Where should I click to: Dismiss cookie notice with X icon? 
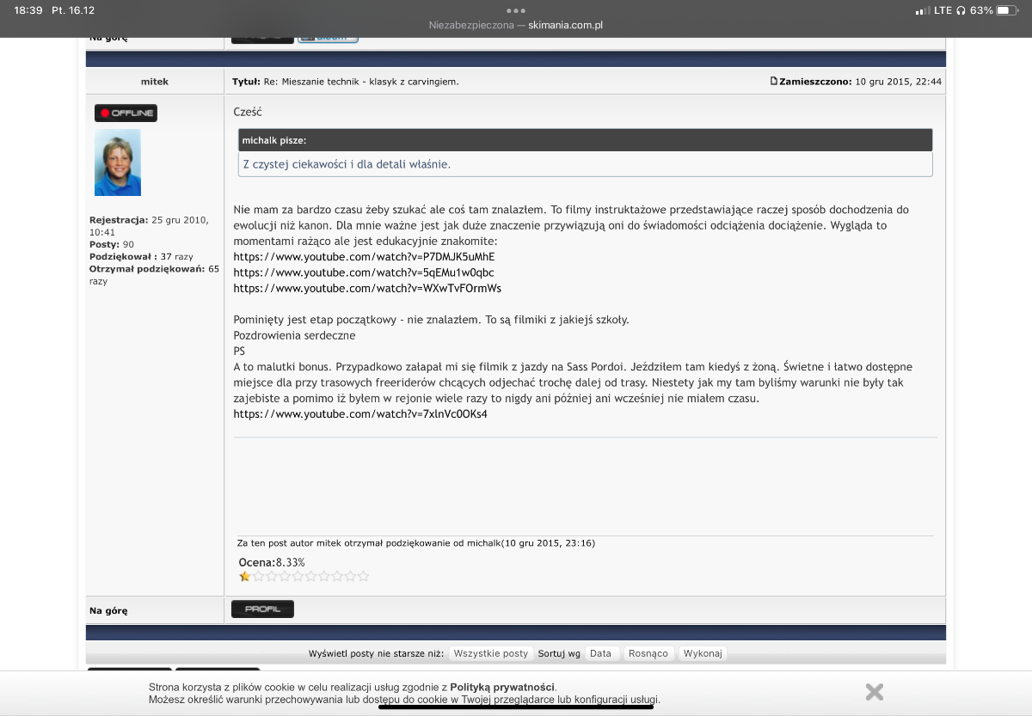(x=874, y=691)
